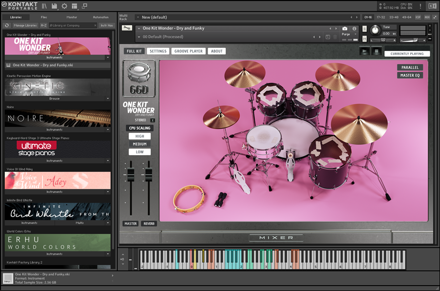The height and width of the screenshot is (291, 440).
Task: Open the library browser icon
Action: 44,6
